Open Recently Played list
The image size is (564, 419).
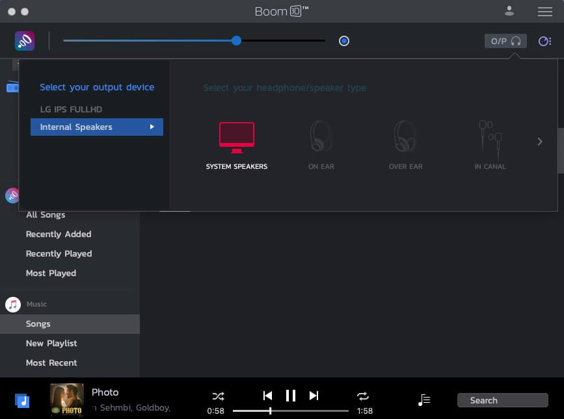pos(59,253)
